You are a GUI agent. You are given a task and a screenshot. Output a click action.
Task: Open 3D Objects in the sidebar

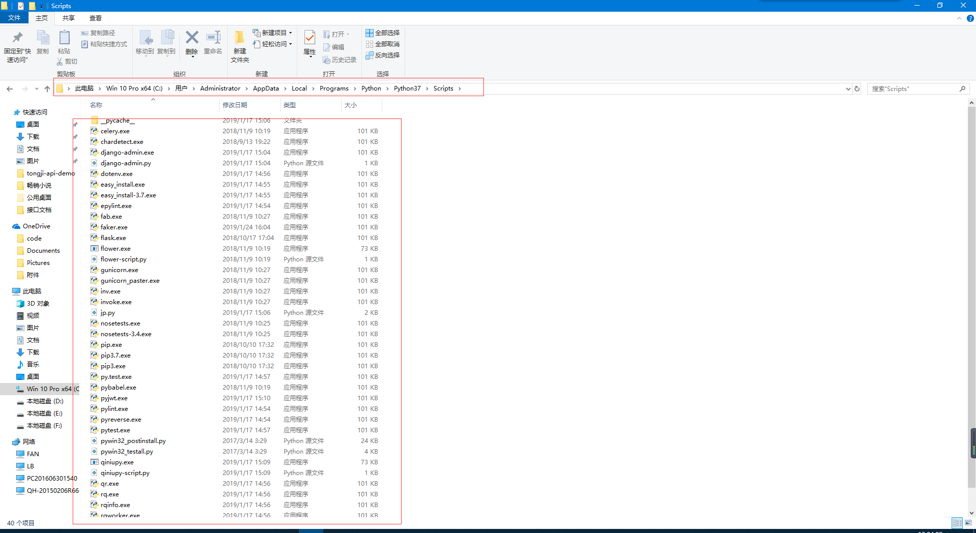click(x=38, y=304)
